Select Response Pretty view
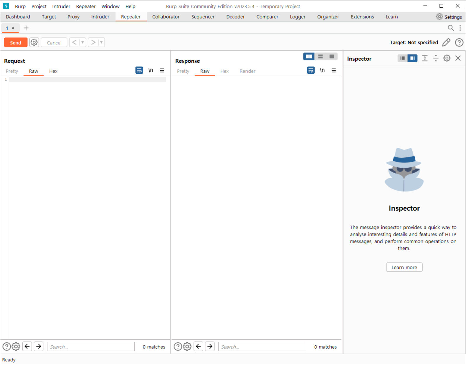The height and width of the screenshot is (365, 466). [183, 71]
